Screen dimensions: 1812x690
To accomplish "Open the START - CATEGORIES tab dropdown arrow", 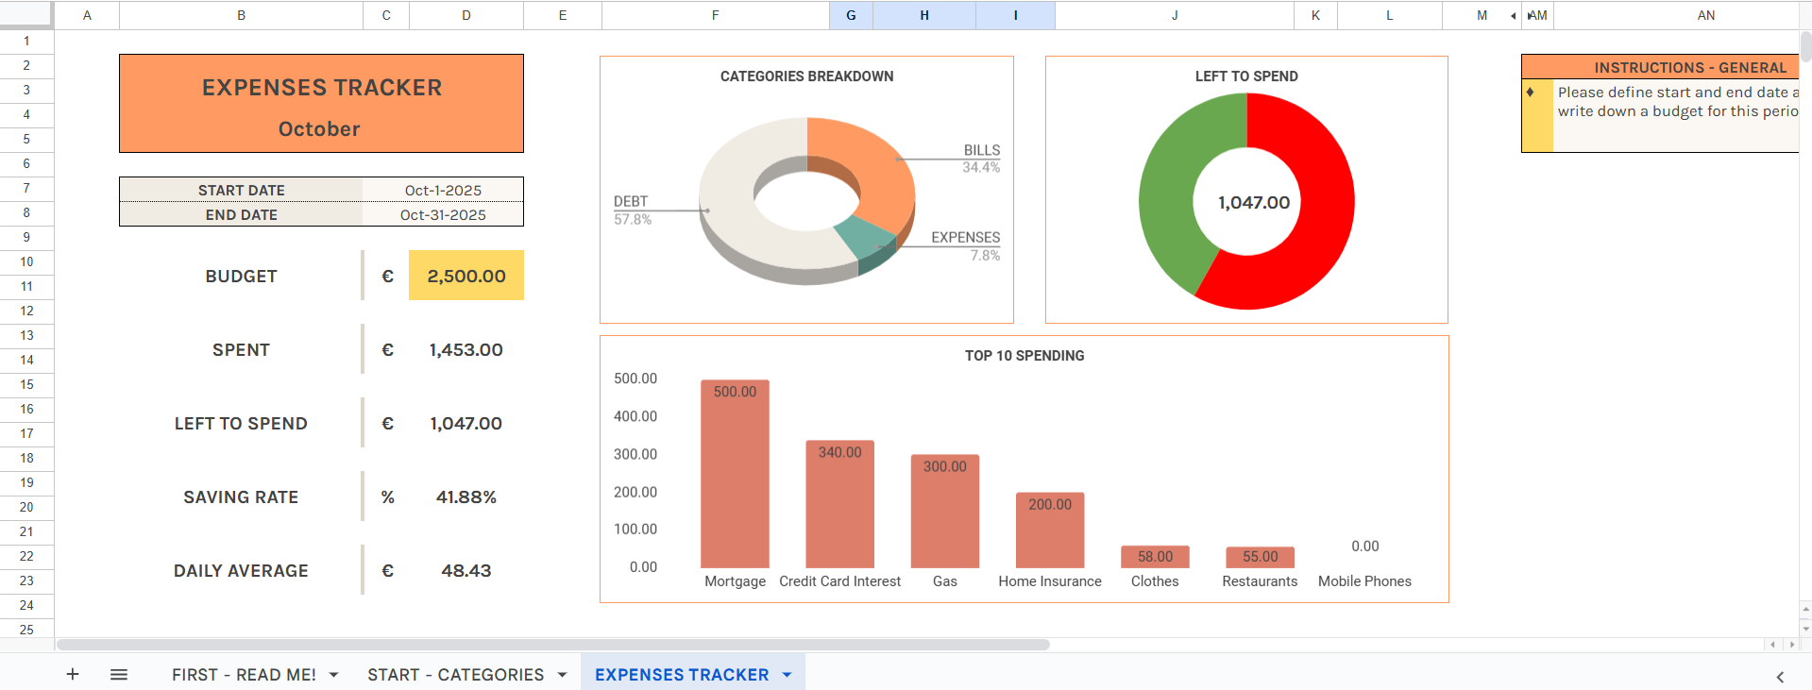I will click(562, 675).
